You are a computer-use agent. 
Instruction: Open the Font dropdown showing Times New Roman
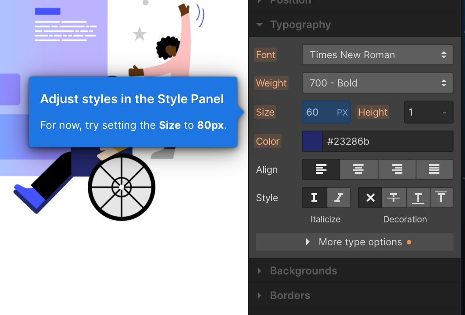point(377,55)
